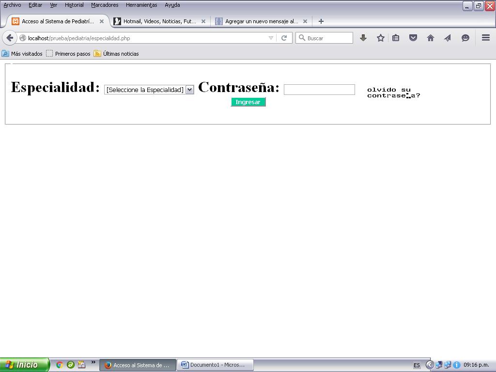Open the Ver menu
Viewport: 496px width, 372px height.
coord(54,5)
